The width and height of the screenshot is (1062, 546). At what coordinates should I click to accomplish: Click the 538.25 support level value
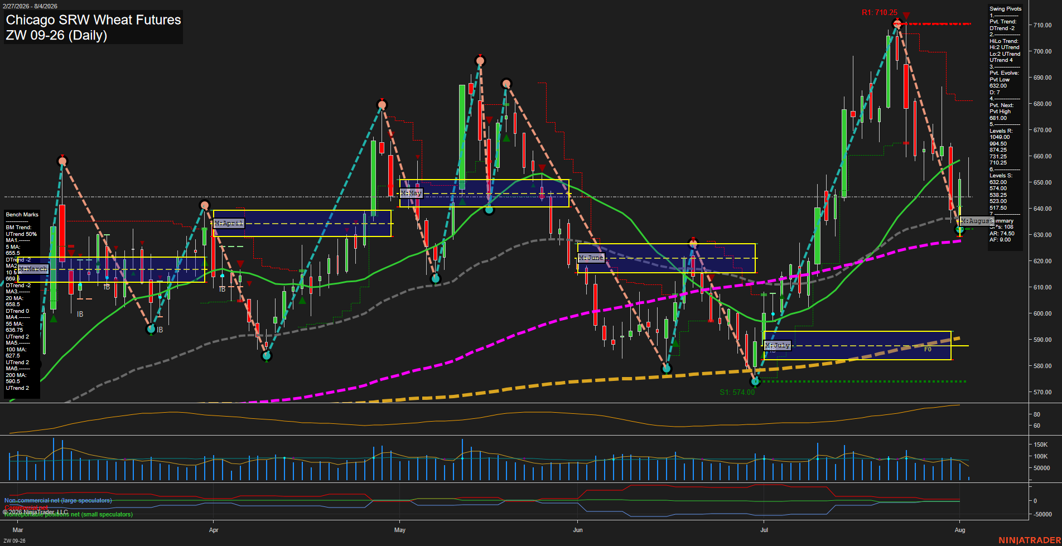pos(998,195)
